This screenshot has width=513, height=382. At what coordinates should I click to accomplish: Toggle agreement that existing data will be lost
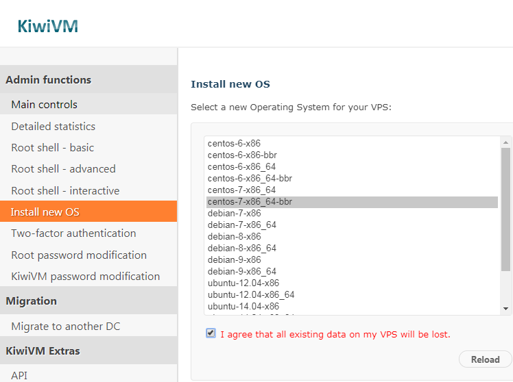pyautogui.click(x=211, y=333)
